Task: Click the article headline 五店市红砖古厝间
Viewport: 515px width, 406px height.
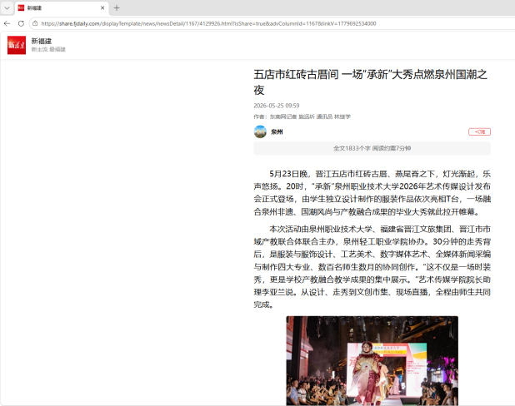Action: [370, 82]
